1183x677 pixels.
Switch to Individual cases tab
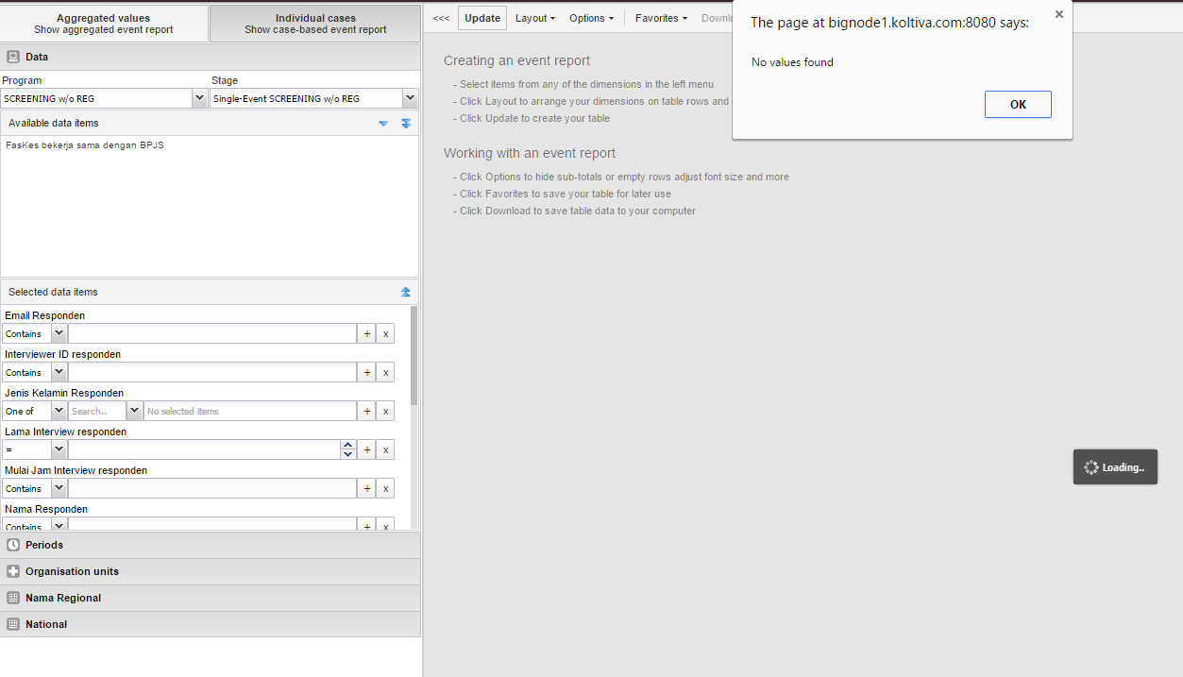click(x=315, y=24)
